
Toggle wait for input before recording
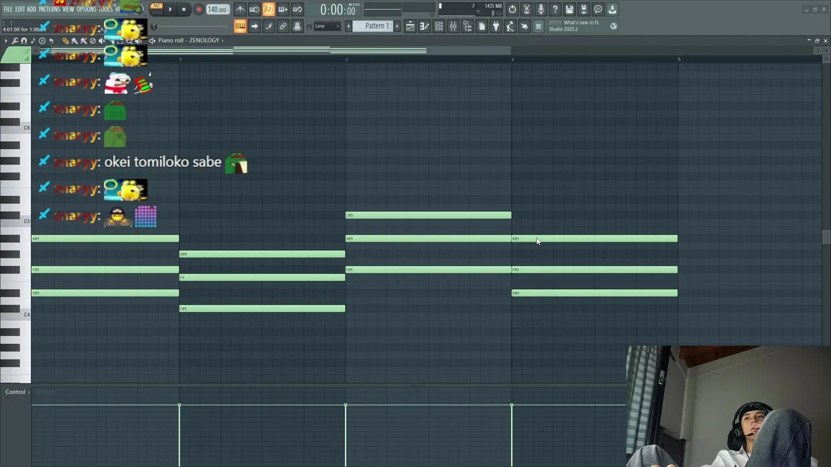tap(254, 9)
